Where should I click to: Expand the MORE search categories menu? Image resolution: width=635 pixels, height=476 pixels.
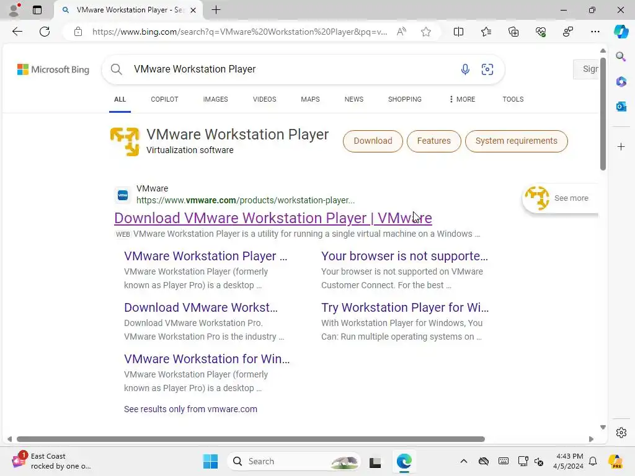point(462,99)
